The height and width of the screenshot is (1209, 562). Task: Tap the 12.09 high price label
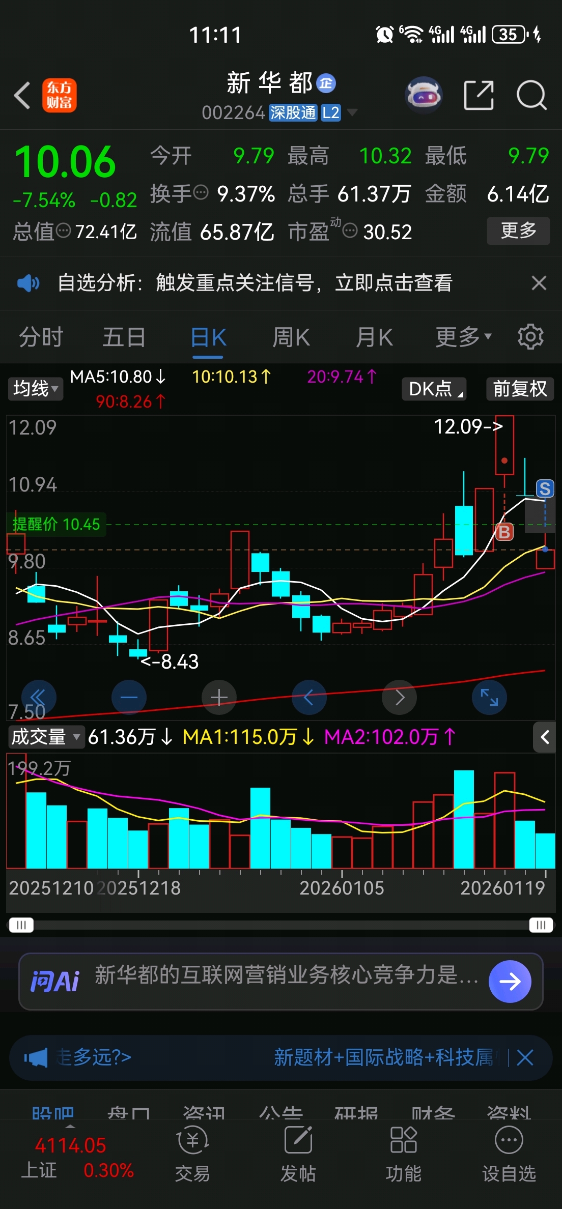[x=468, y=426]
